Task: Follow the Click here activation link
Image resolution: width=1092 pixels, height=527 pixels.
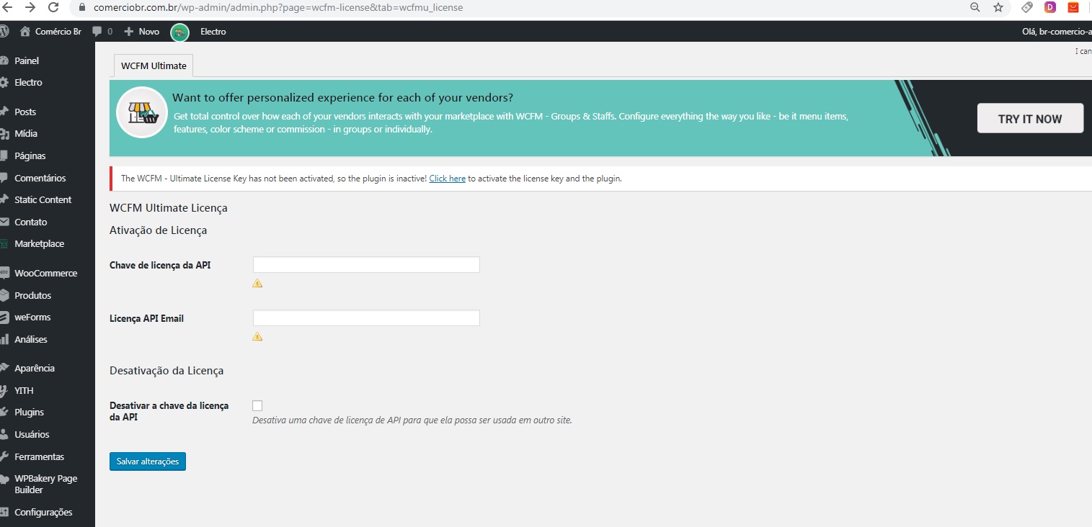Action: [x=447, y=179]
